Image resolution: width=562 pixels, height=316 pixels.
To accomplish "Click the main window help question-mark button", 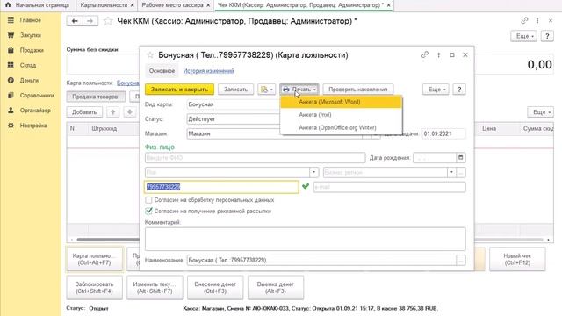I will pyautogui.click(x=547, y=36).
